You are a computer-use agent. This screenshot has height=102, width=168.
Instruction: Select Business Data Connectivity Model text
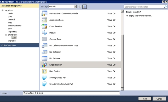coord(64,14)
